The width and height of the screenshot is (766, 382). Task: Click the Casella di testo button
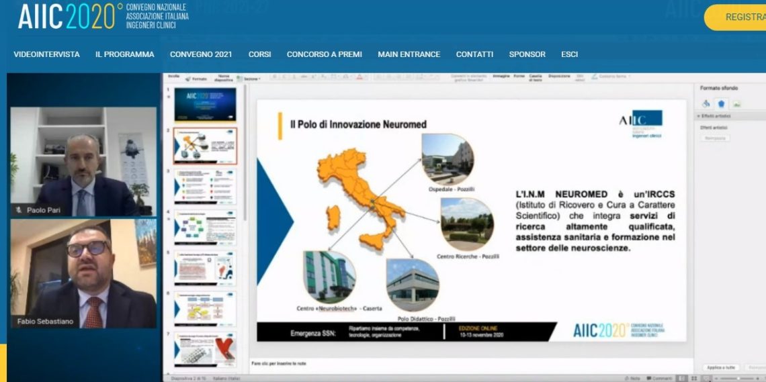pyautogui.click(x=536, y=78)
